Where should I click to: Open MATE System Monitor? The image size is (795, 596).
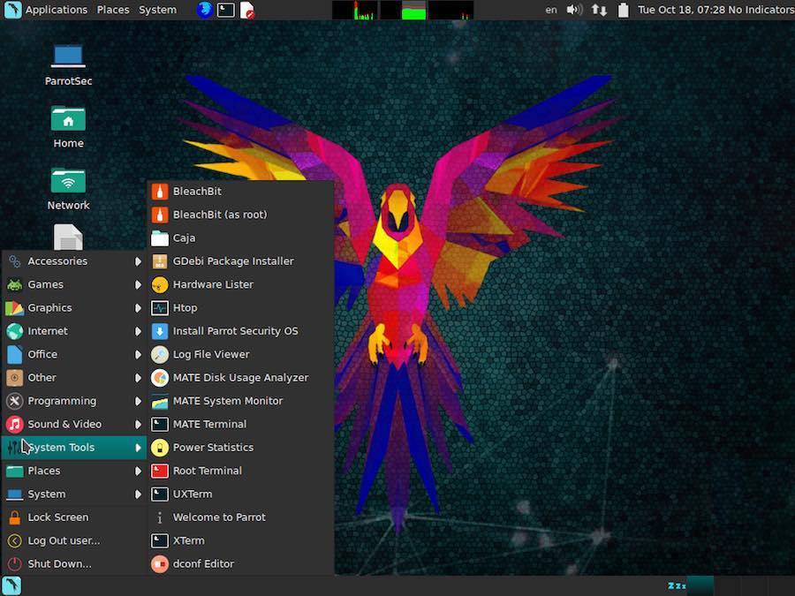click(x=241, y=402)
